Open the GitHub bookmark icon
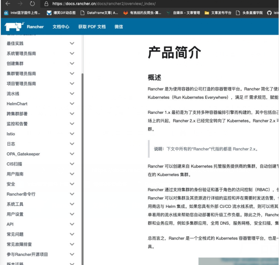The image size is (279, 265). click(x=269, y=13)
